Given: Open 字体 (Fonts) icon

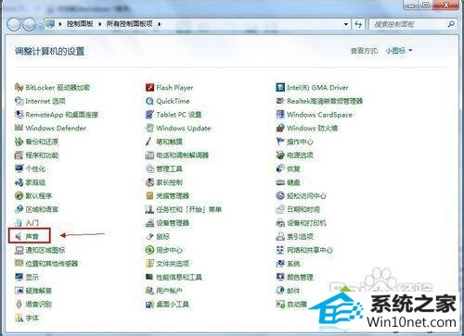Looking at the screenshot, I should 19,317.
